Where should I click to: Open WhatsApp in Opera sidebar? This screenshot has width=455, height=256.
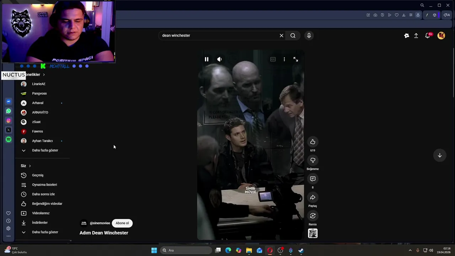[x=9, y=111]
